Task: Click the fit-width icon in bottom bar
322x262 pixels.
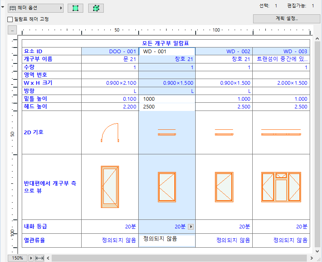Action: pos(39,258)
